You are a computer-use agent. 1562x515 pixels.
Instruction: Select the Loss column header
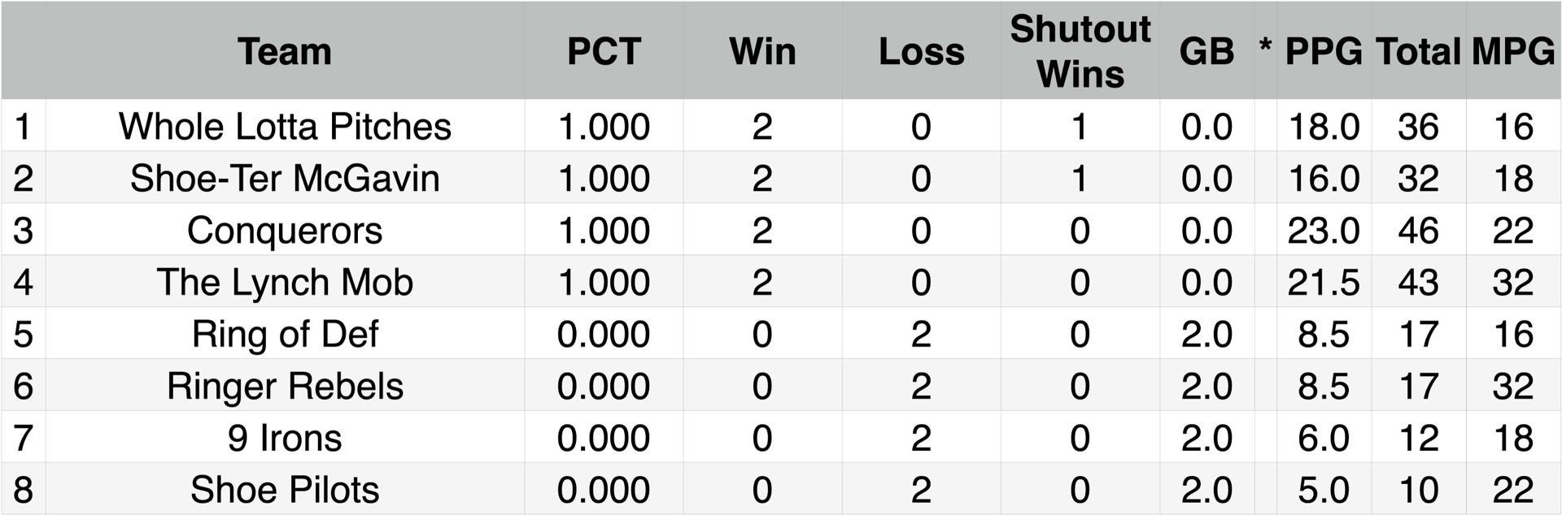coord(921,51)
